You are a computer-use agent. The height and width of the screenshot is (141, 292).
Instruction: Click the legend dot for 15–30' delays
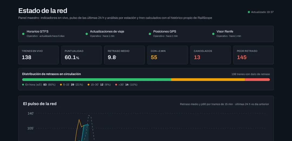[88, 85]
